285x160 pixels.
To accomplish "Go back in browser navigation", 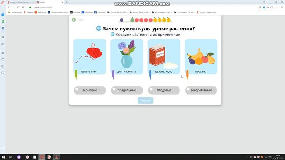I will coord(8,8).
